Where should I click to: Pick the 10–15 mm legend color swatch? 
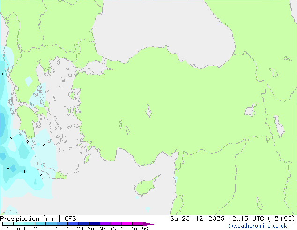click(x=62, y=224)
